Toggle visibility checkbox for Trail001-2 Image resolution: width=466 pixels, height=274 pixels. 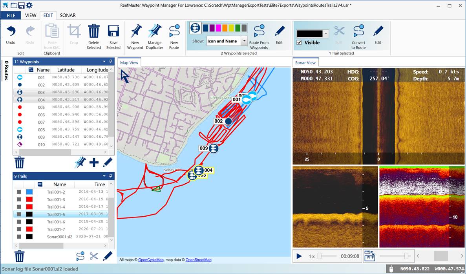click(19, 192)
